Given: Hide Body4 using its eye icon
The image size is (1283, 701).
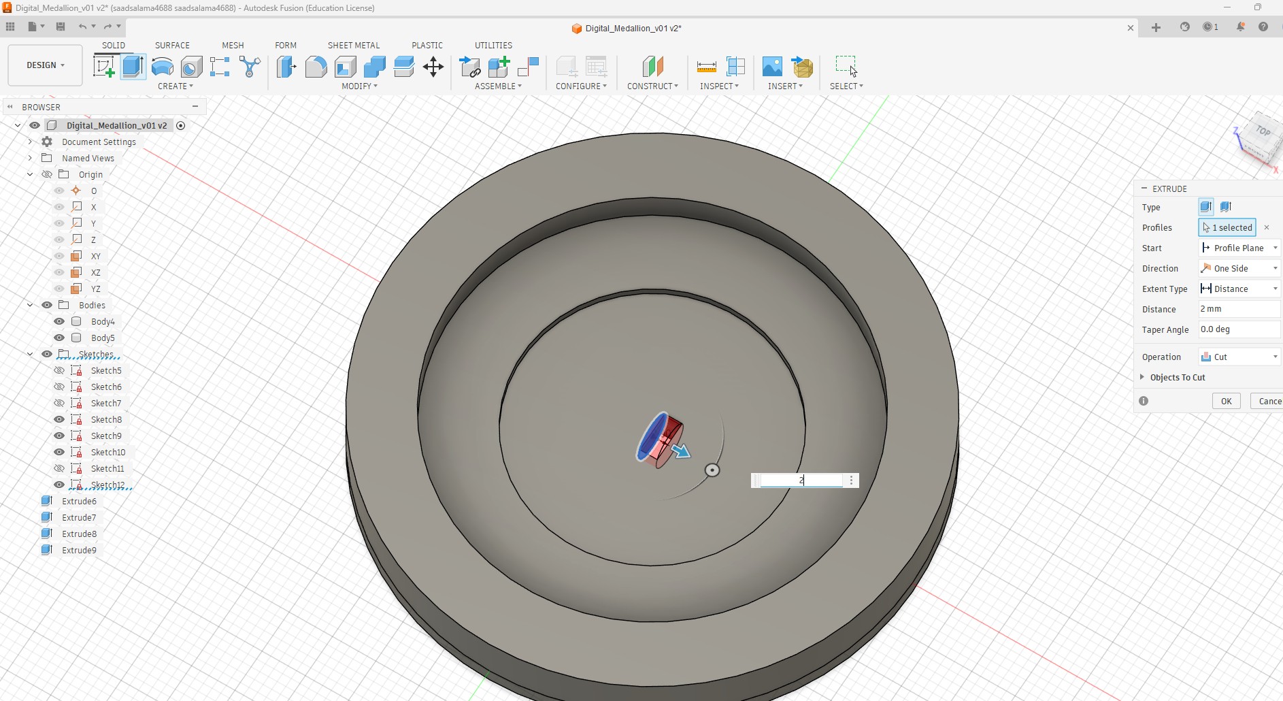Looking at the screenshot, I should click(x=59, y=321).
